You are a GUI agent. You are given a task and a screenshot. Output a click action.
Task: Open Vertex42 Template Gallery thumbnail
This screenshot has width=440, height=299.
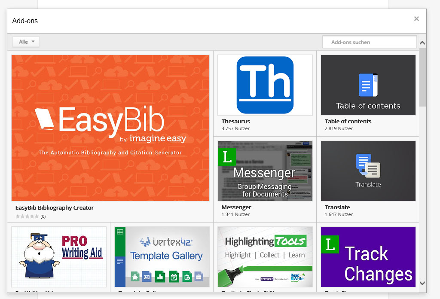click(162, 257)
